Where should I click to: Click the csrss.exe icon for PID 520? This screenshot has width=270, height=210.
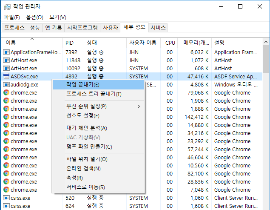[x=6, y=198]
